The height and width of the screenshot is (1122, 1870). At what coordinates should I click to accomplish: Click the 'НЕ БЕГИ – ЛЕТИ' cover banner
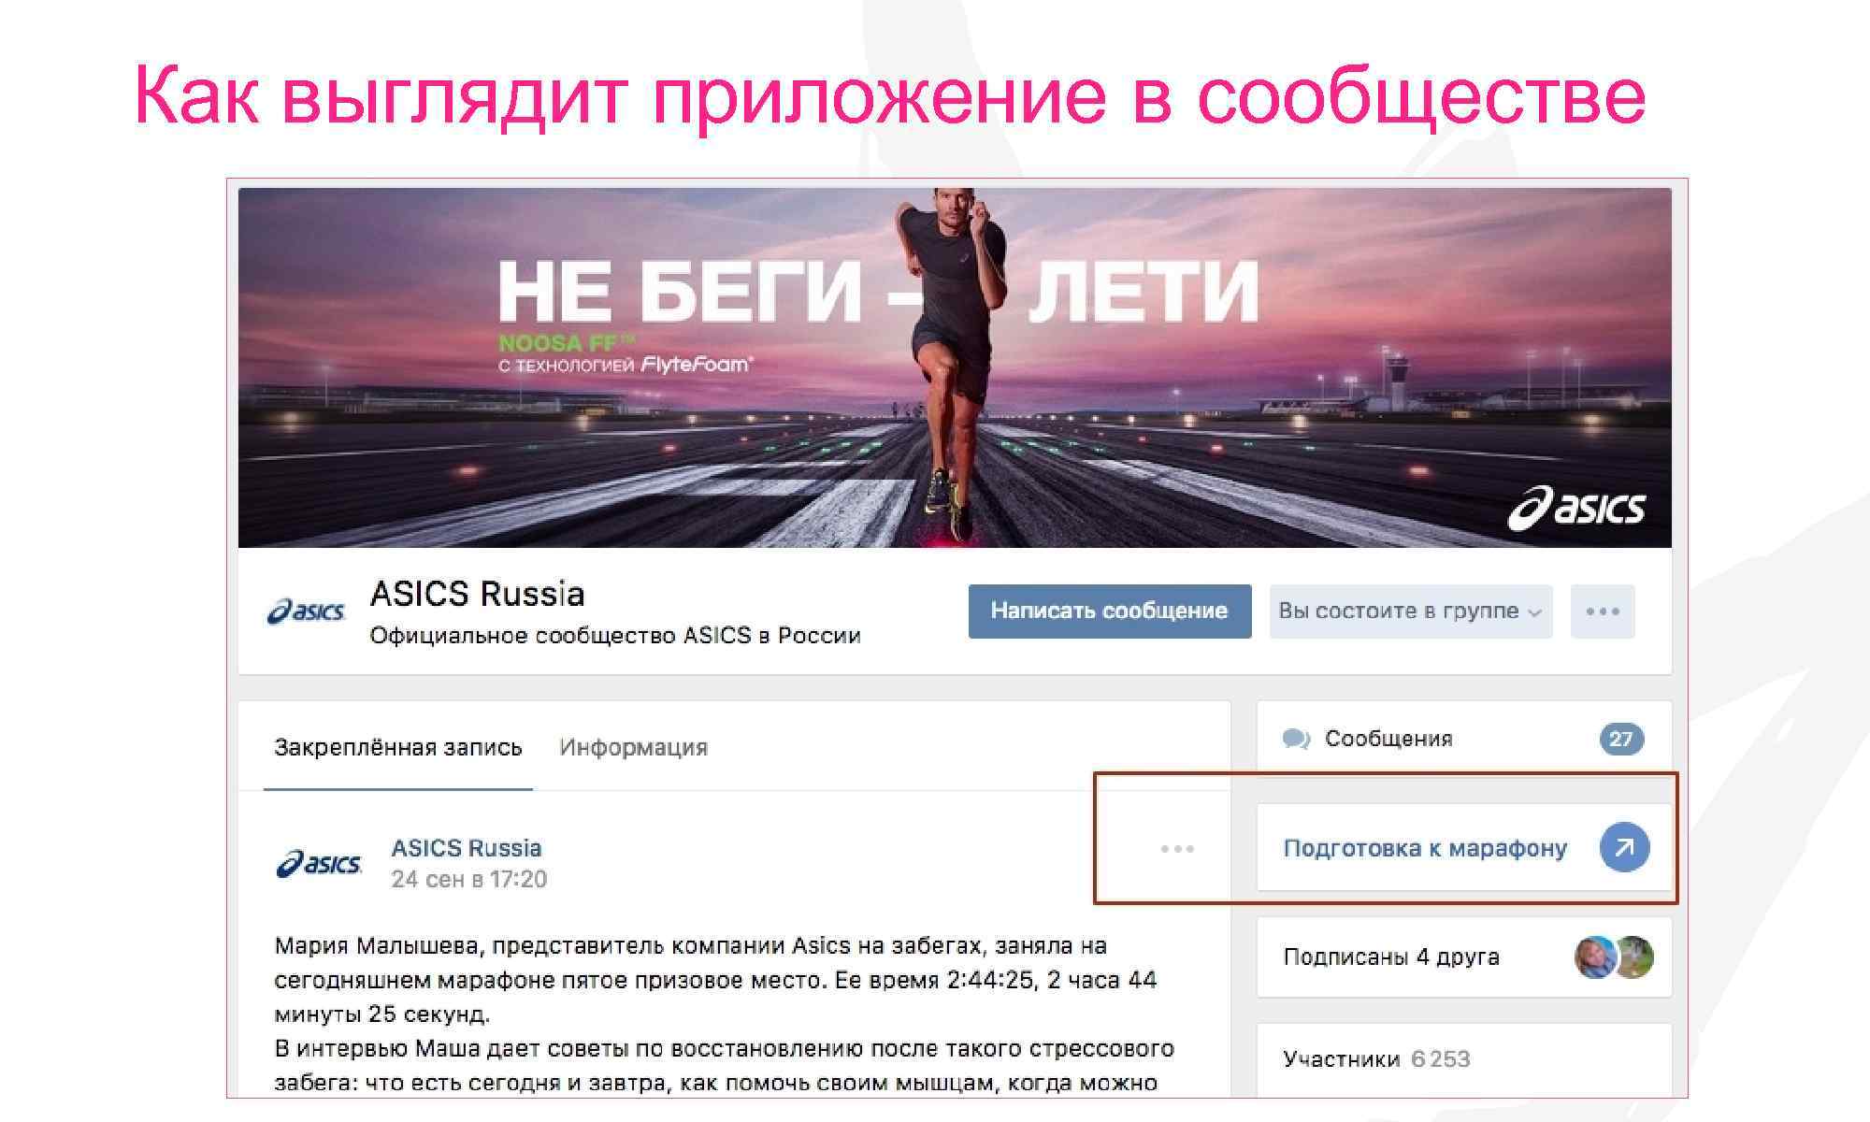[x=955, y=367]
